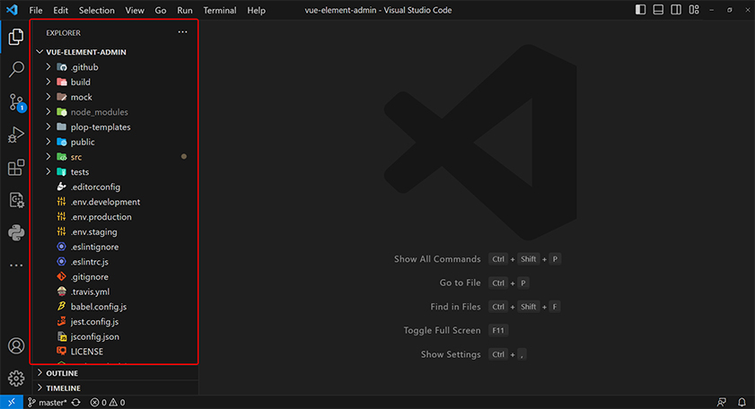The width and height of the screenshot is (755, 409).
Task: Collapse the VUE-ELEMENT-ADMIN root folder
Action: click(x=116, y=52)
